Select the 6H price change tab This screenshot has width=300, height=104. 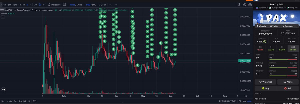282,48
